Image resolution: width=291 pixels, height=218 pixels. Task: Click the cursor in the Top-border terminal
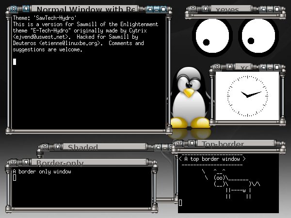tap(180, 202)
